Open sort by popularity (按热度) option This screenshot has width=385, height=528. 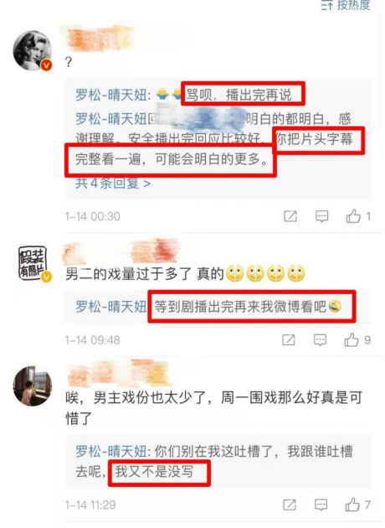coord(346,5)
